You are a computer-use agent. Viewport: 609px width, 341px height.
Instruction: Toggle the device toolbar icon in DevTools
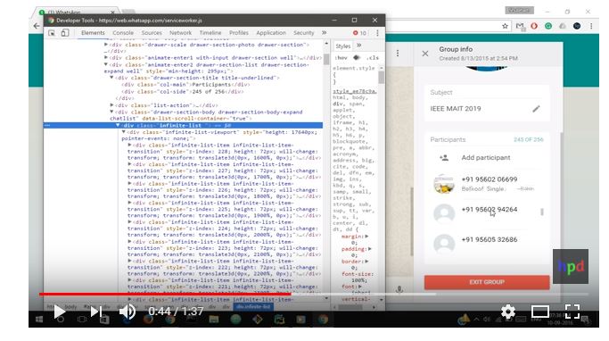tap(65, 33)
